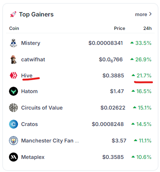Screen dimensions: 160x172
Task: Select the Hatom $1.47 price
Action: [x=117, y=91]
